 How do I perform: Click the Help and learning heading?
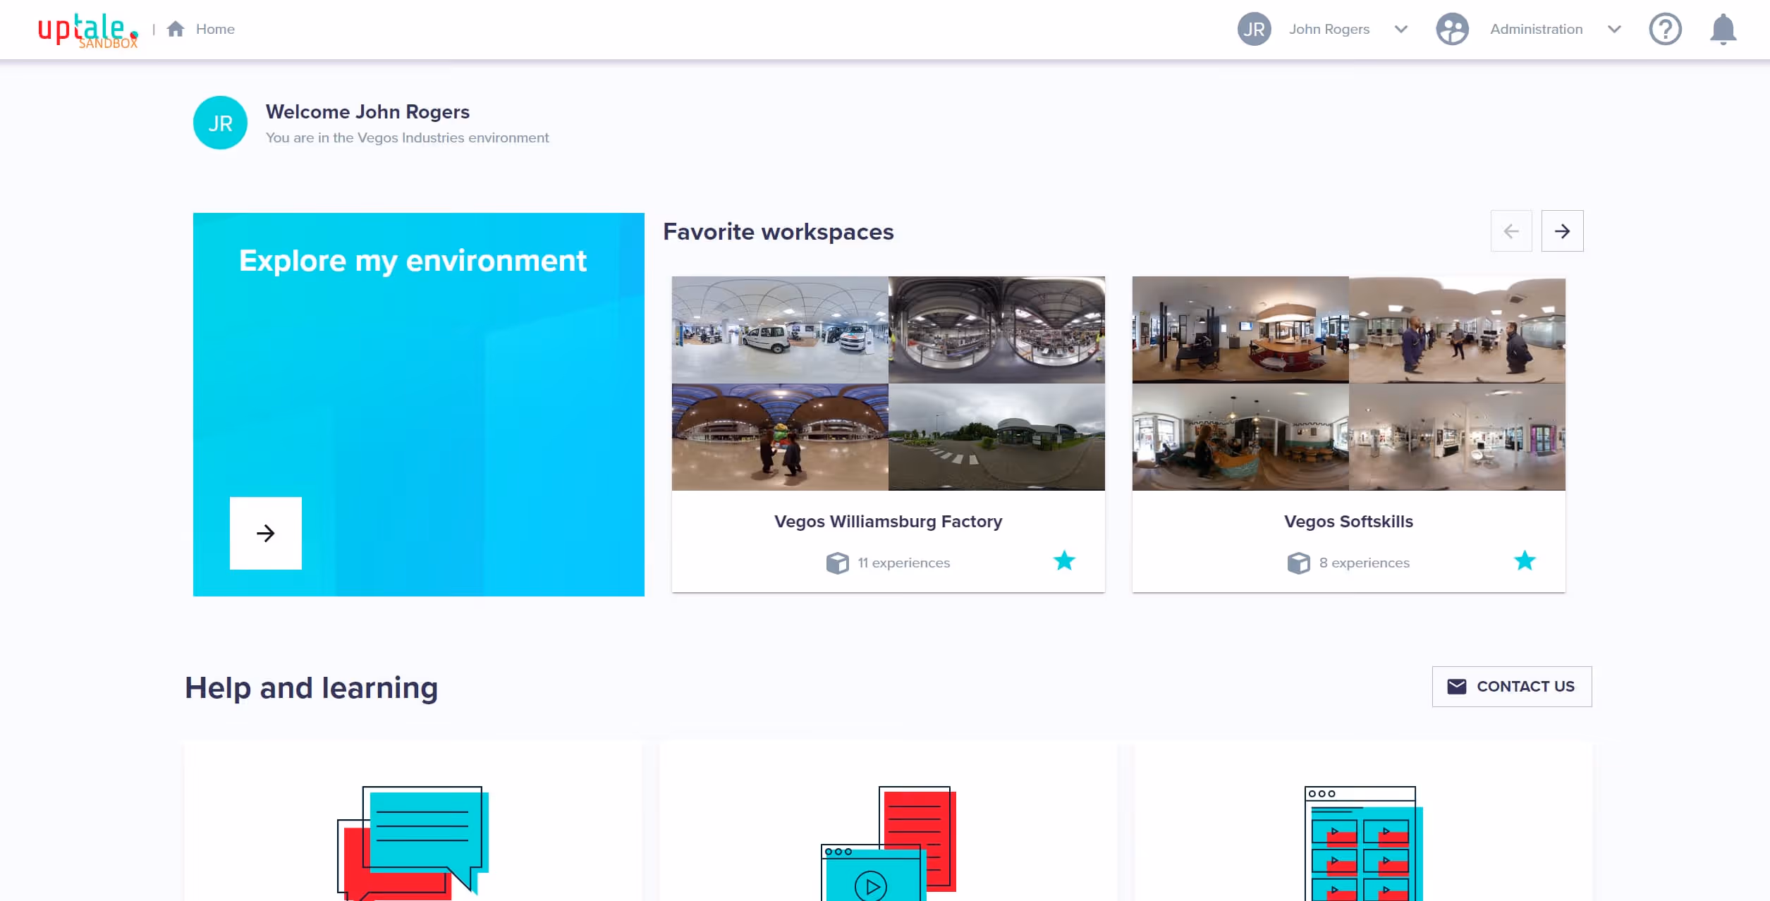[x=311, y=687]
